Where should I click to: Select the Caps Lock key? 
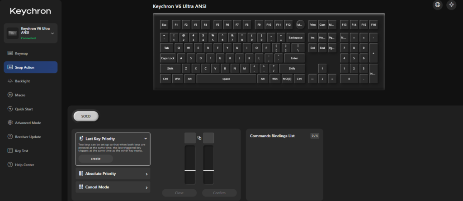[168, 58]
